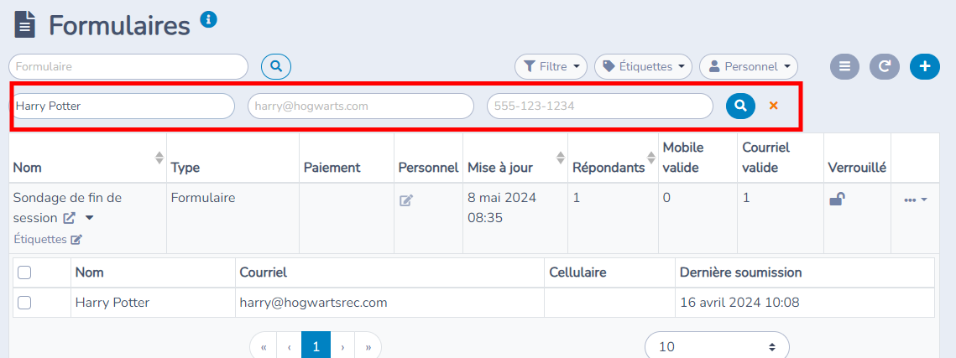Run respondent search with blue magnifier icon
Screen dimensions: 956x358
coord(741,106)
